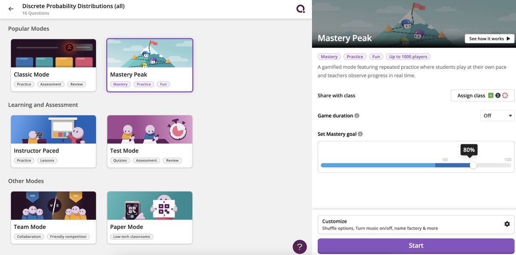Click the Review tag under Classic Mode
Screen dimensions: 516x255
click(77, 84)
